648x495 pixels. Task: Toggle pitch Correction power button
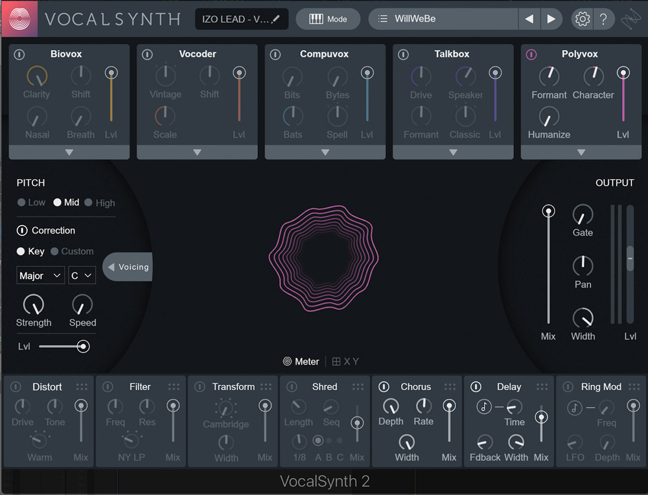(22, 230)
